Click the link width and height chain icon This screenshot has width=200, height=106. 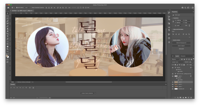[x=173, y=21]
